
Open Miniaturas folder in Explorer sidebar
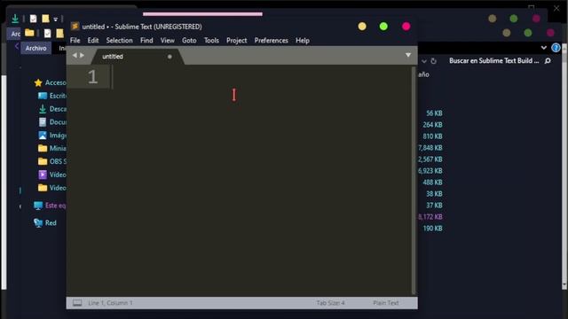52,148
